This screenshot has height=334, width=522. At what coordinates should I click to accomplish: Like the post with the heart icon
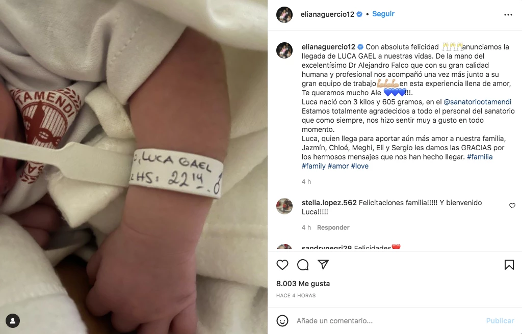(x=282, y=265)
